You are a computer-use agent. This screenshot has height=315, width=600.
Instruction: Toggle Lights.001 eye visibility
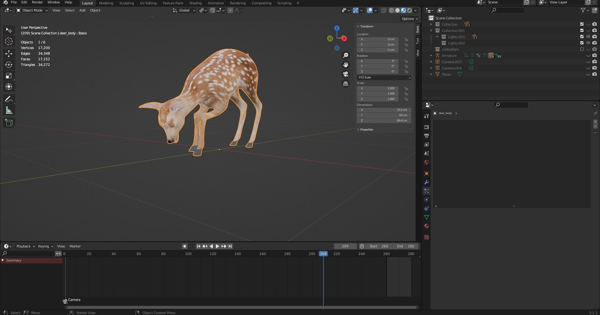(x=588, y=37)
